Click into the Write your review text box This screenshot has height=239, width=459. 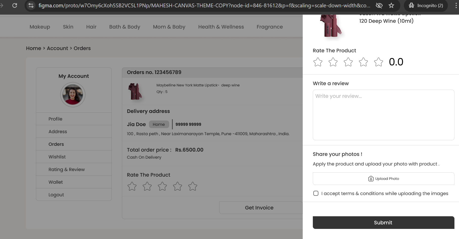click(383, 115)
